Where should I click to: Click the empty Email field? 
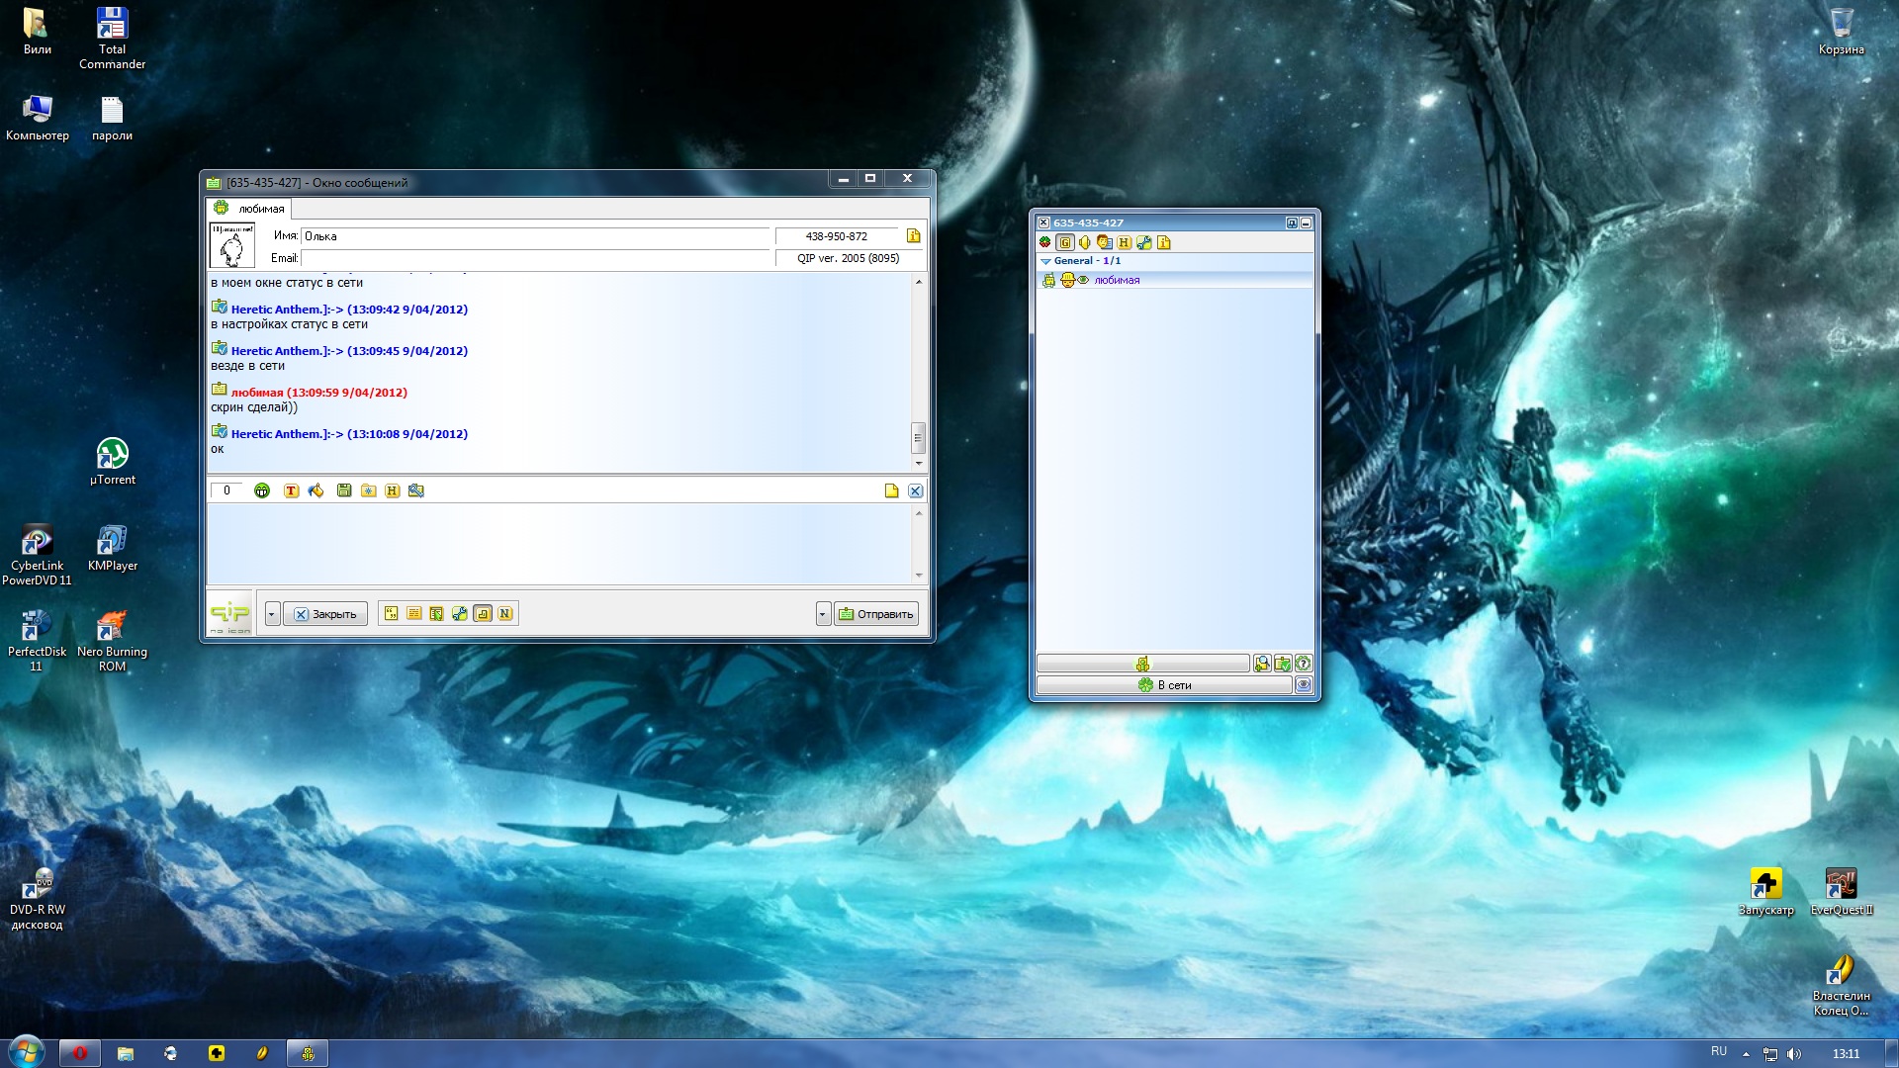click(x=535, y=258)
